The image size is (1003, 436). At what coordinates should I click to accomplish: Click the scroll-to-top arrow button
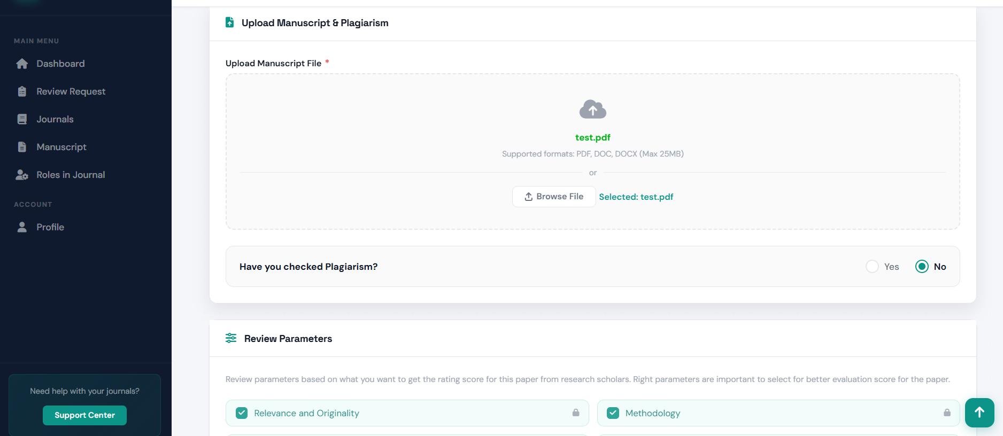pos(979,412)
